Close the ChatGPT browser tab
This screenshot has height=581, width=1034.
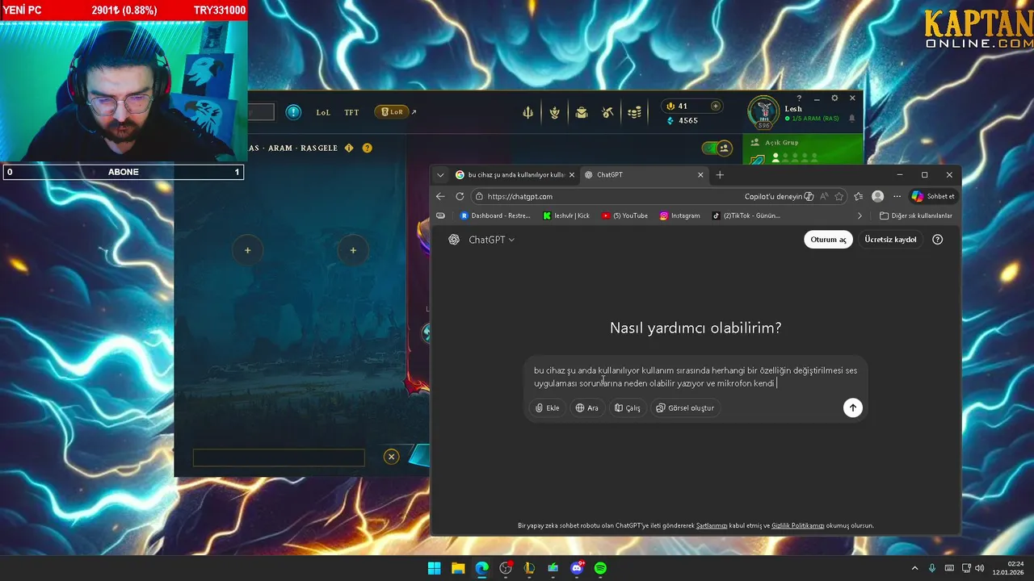click(x=700, y=174)
